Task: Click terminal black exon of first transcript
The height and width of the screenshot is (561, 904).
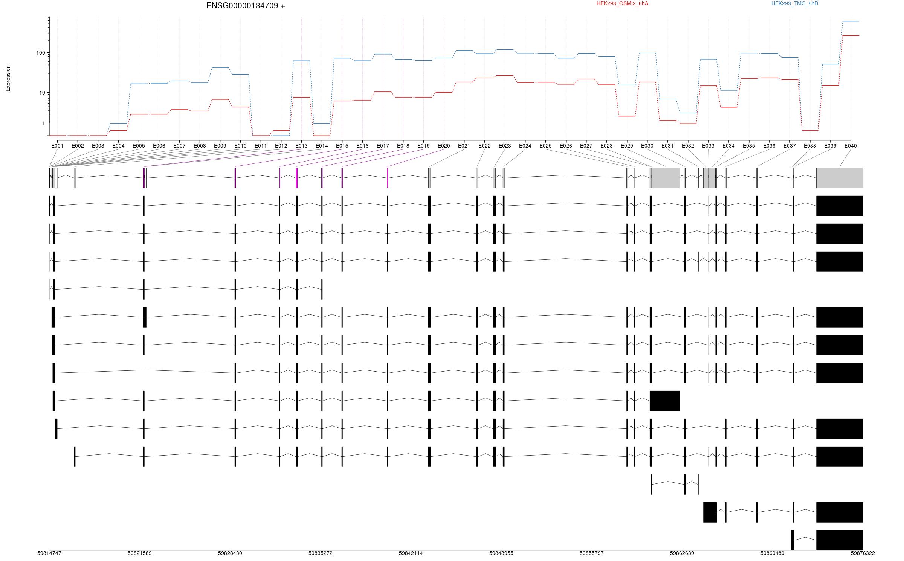Action: (840, 206)
